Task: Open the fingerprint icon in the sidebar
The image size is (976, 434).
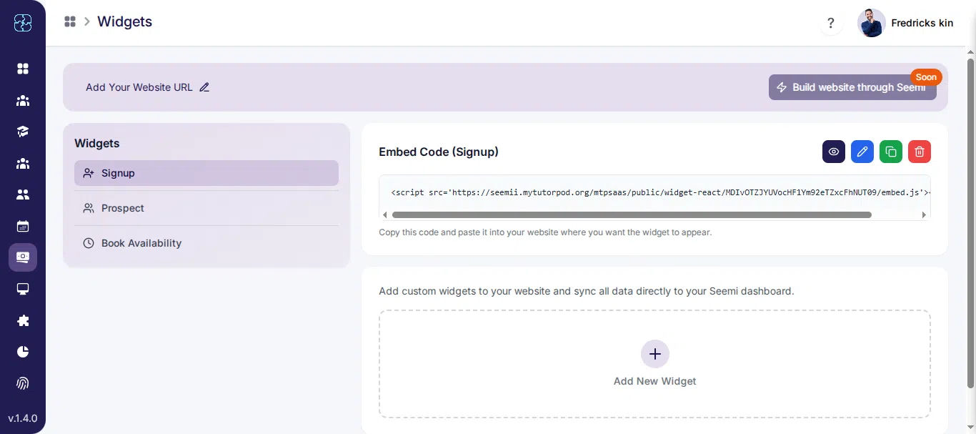Action: point(23,383)
